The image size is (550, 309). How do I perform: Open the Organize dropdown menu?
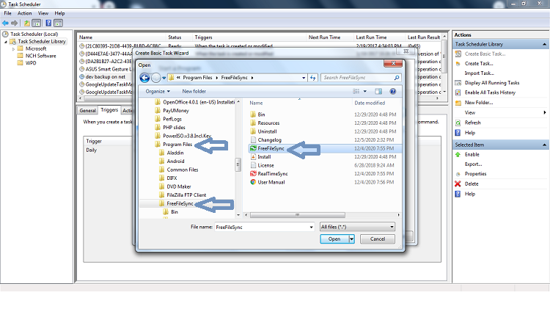point(158,91)
